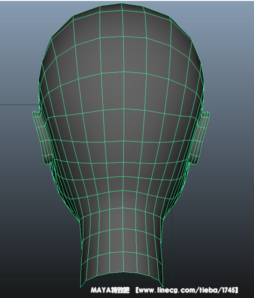Click the thin horizontal reference line left of the head
The height and width of the screenshot is (298, 254).
coord(19,105)
